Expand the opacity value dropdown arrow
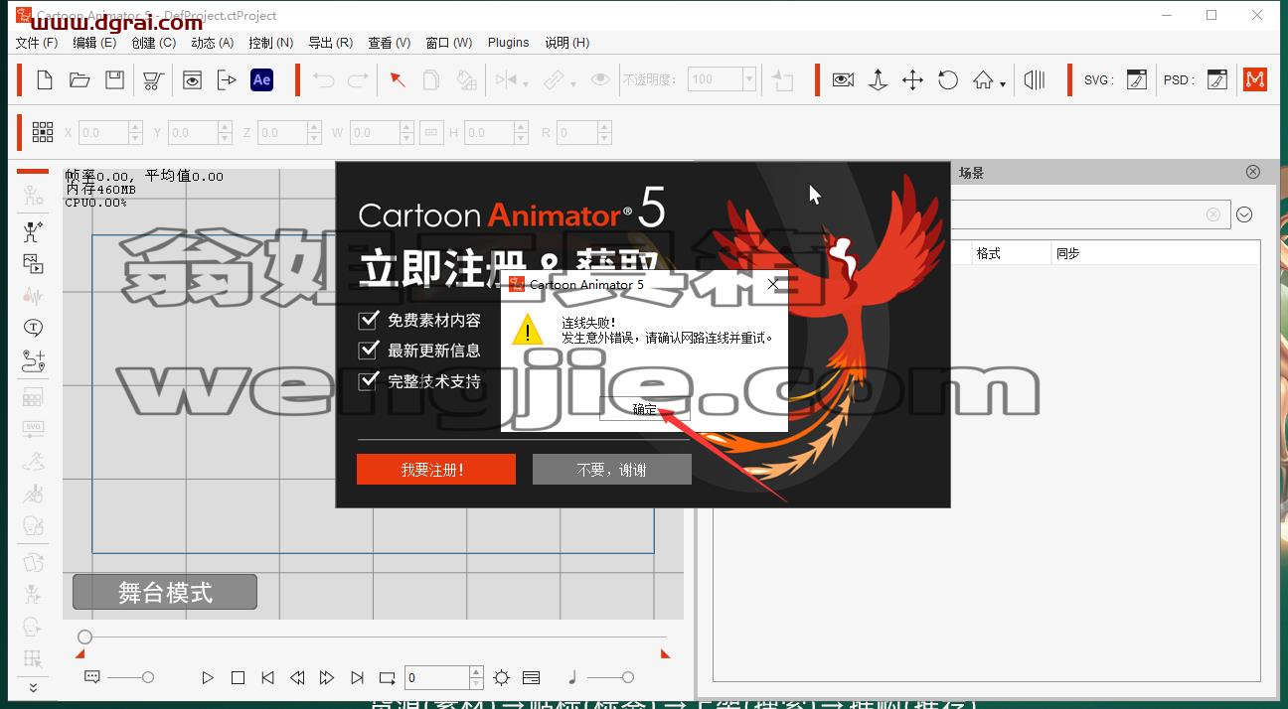The image size is (1288, 709). click(x=749, y=80)
